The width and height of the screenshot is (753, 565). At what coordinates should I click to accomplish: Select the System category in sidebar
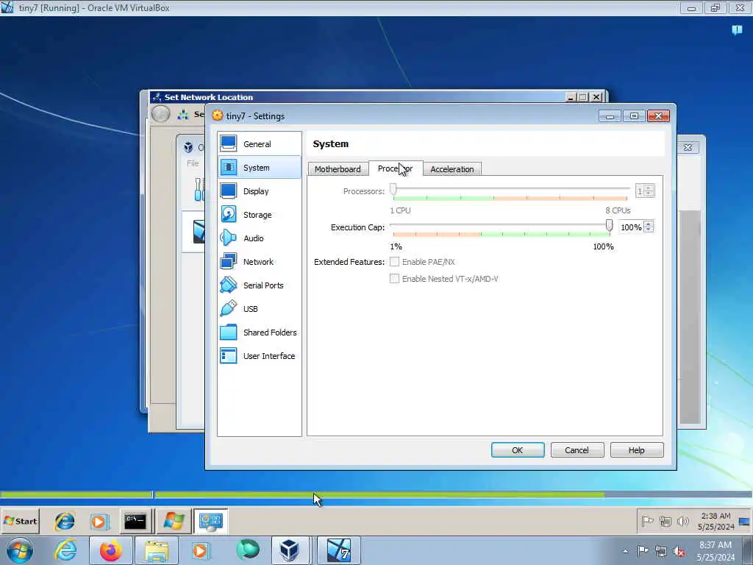tap(260, 167)
